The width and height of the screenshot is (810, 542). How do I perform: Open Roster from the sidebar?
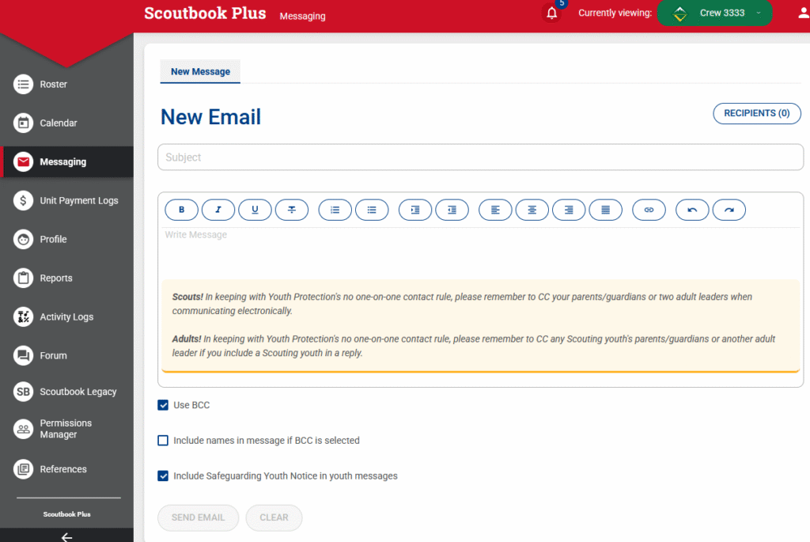pos(54,85)
